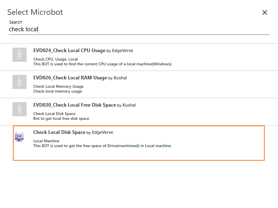This screenshot has height=208, width=278.
Task: Select the EVD026_Check Local RAM Usage title
Action: pyautogui.click(x=70, y=78)
